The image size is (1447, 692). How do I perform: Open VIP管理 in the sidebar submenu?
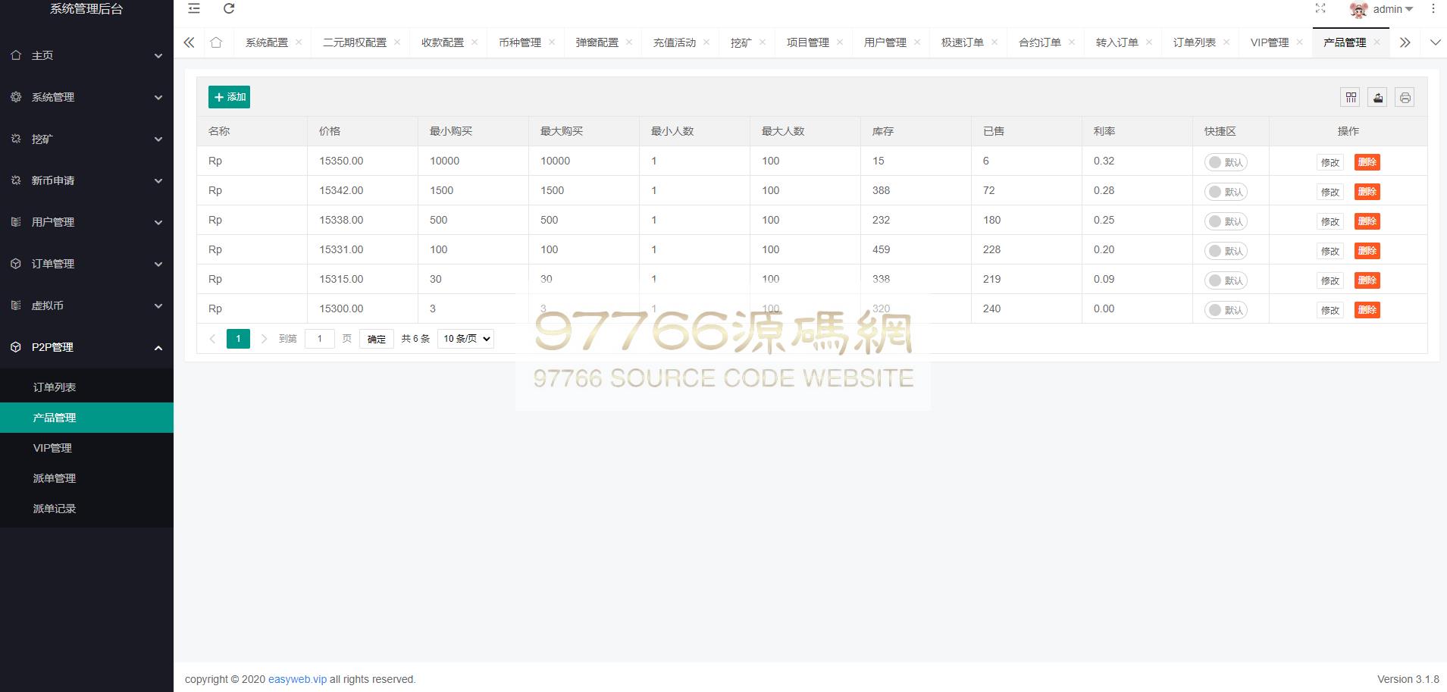pos(86,448)
